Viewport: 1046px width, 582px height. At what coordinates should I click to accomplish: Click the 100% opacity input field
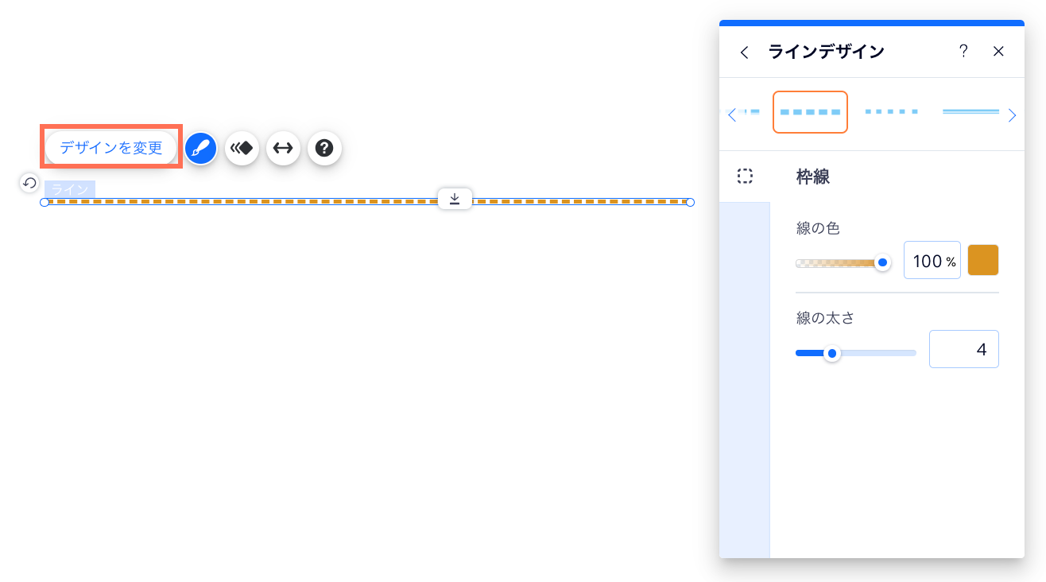[x=932, y=261]
